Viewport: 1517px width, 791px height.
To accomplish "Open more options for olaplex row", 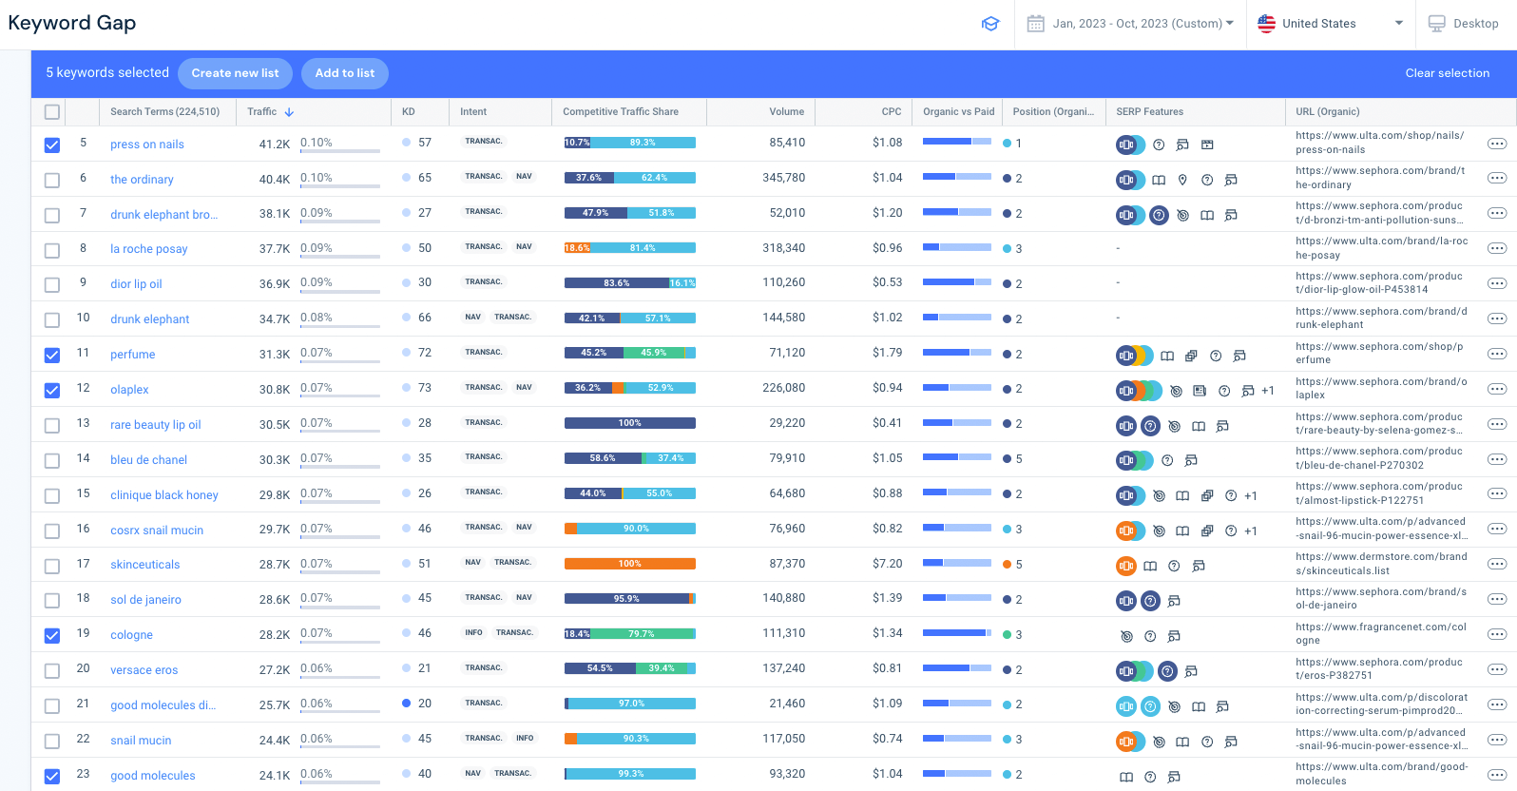I will point(1496,389).
